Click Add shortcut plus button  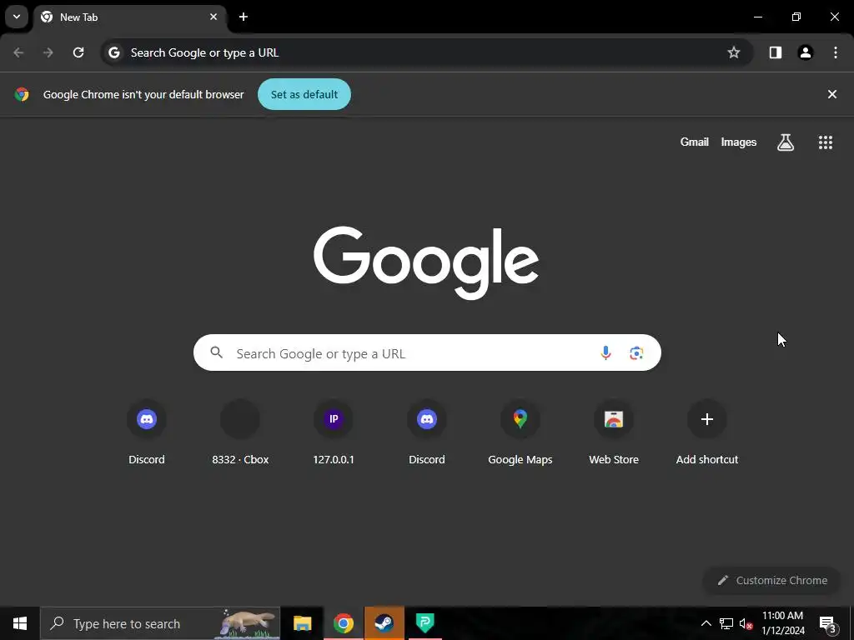(707, 419)
